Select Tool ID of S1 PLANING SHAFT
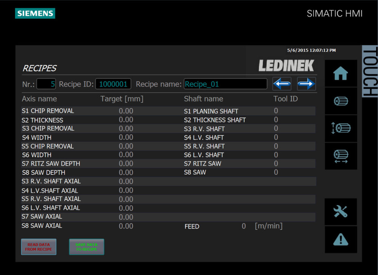 [x=276, y=111]
